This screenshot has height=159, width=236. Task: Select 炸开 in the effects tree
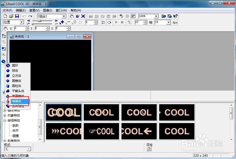pyautogui.click(x=16, y=131)
